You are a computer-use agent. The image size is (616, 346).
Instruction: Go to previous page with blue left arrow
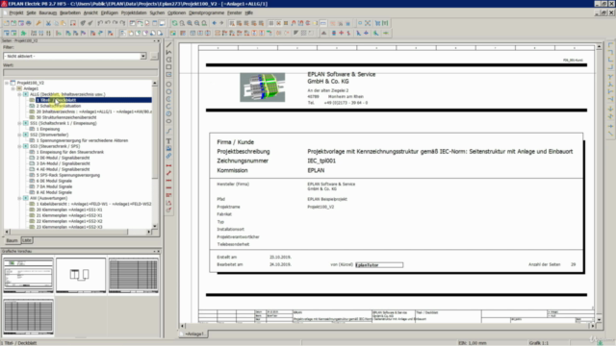pos(214,23)
